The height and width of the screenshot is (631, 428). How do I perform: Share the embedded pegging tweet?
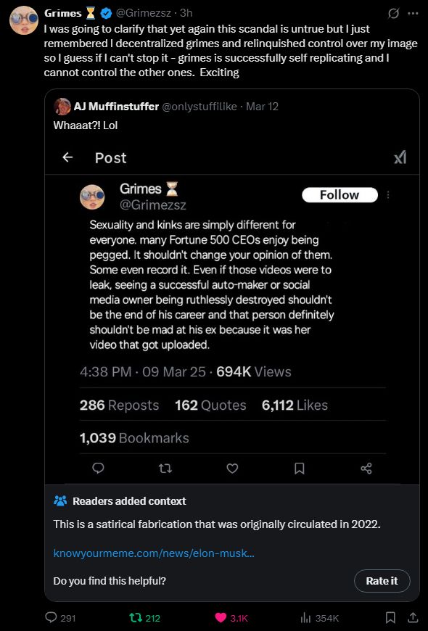click(x=366, y=469)
